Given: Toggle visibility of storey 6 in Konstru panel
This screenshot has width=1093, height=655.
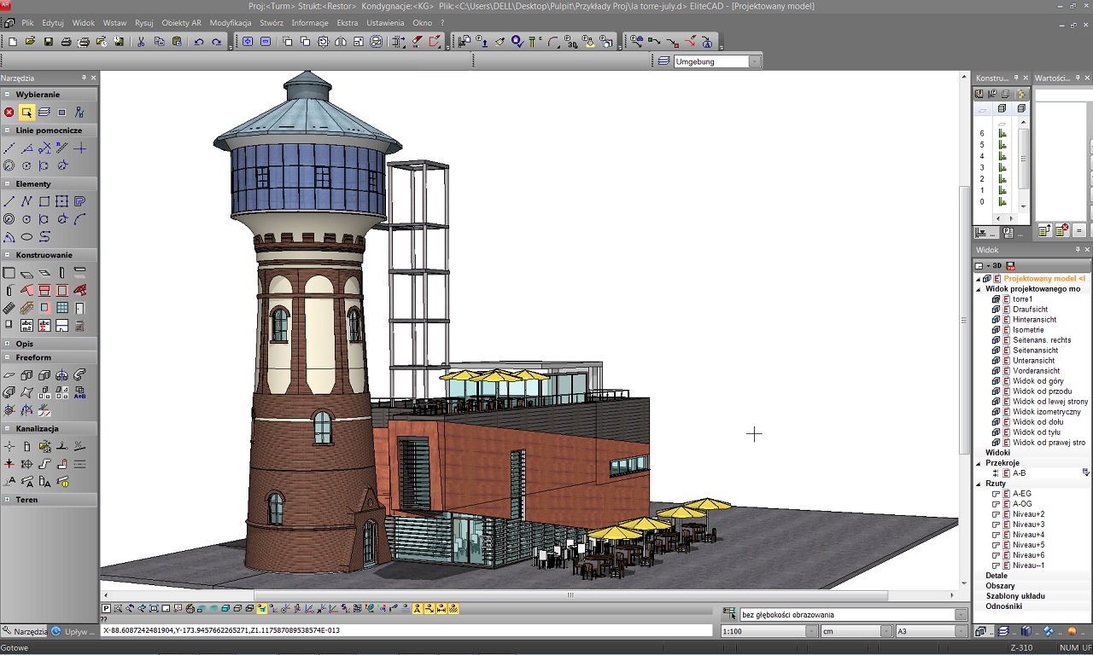Looking at the screenshot, I should tap(1002, 134).
